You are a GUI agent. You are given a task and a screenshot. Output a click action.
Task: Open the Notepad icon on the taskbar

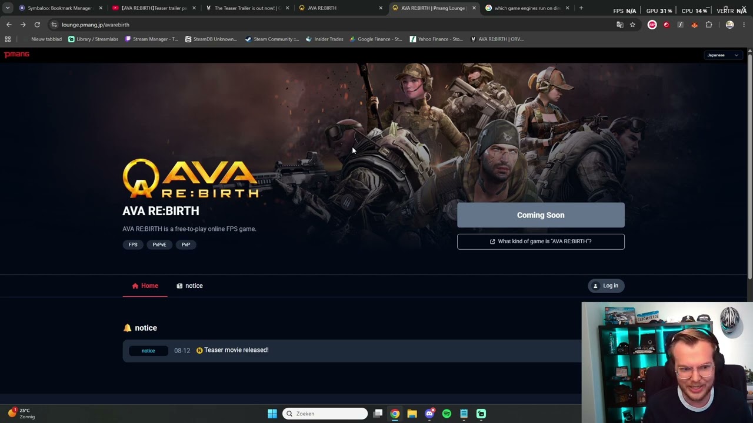[464, 414]
